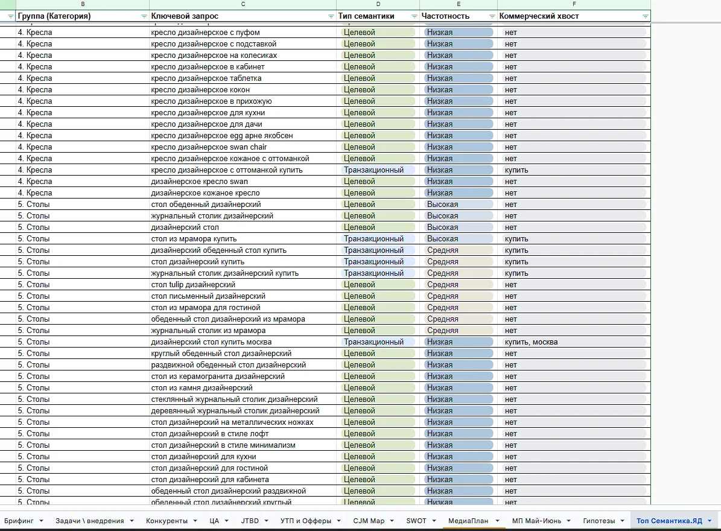This screenshot has width=721, height=531.
Task: Expand the МП Май-Июнь tab menu arrow
Action: (x=569, y=521)
